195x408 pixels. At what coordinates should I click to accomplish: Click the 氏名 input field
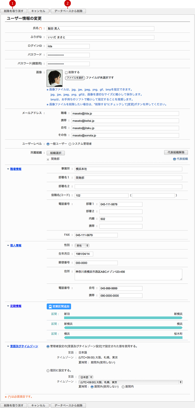pyautogui.click(x=101, y=28)
